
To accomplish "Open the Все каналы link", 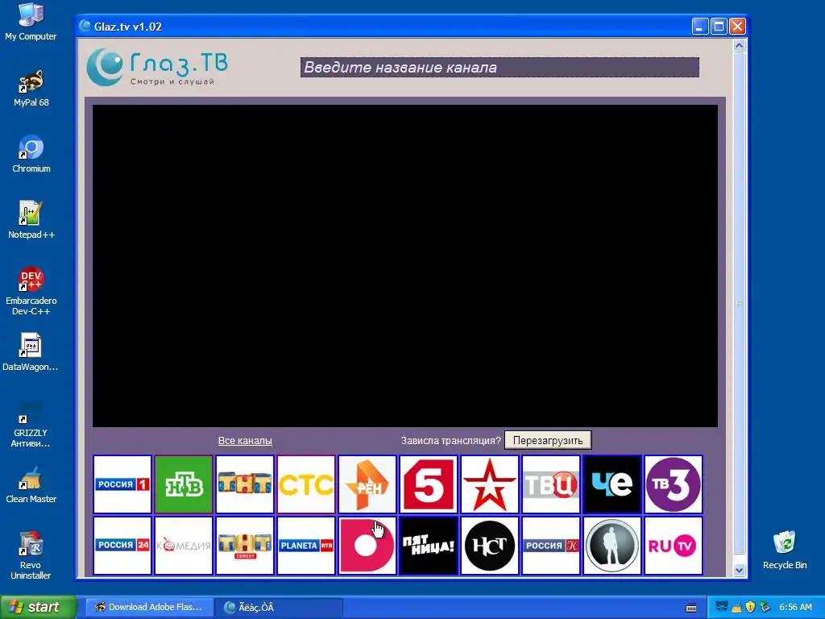I will click(x=245, y=441).
